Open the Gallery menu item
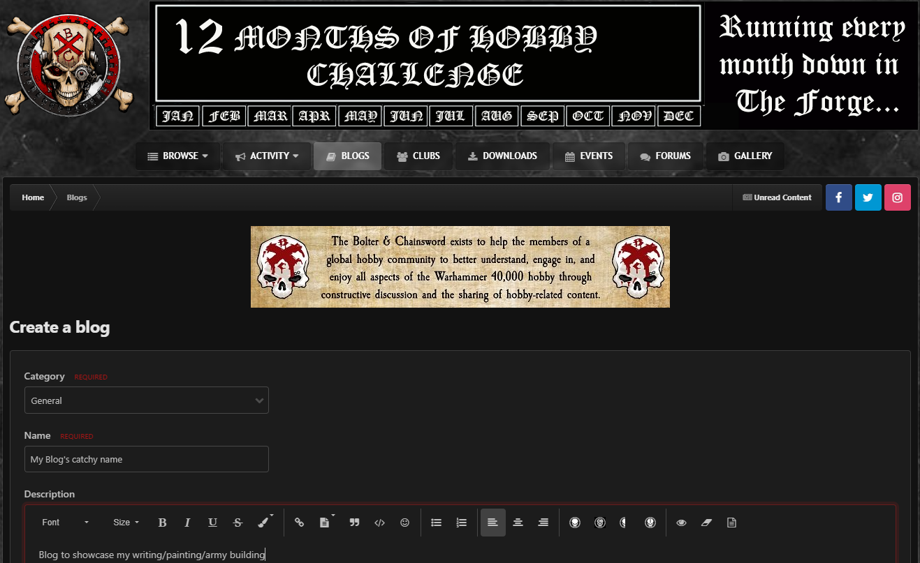 tap(745, 156)
